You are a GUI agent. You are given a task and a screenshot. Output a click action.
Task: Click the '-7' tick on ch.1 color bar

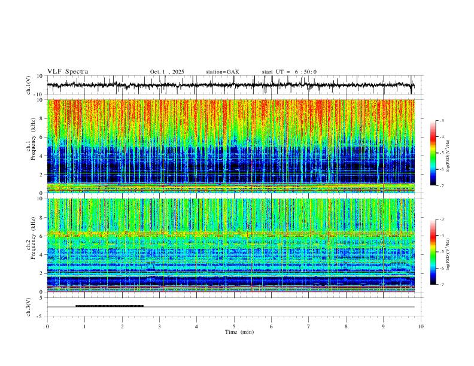pyautogui.click(x=442, y=185)
